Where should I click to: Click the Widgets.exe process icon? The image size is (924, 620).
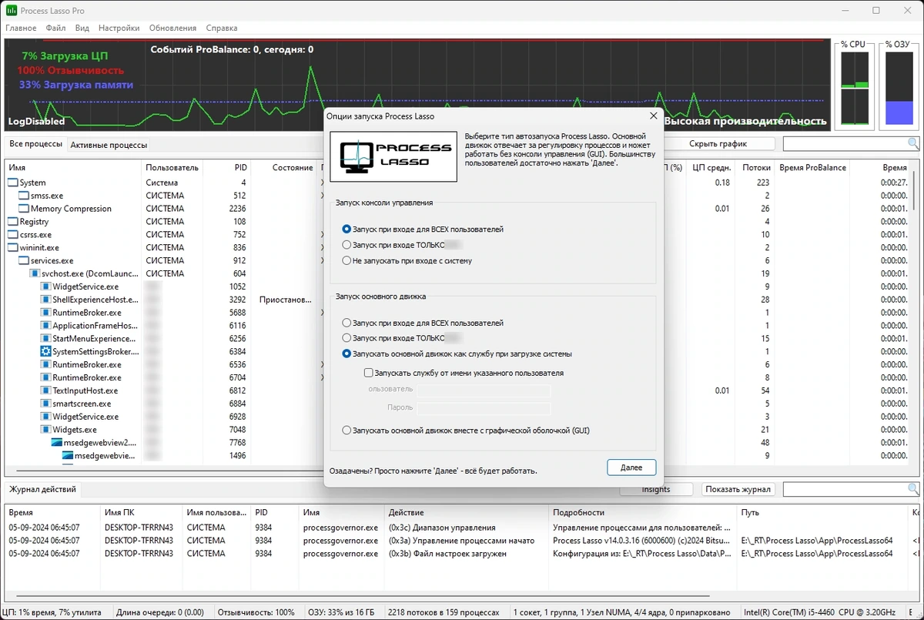coord(45,430)
